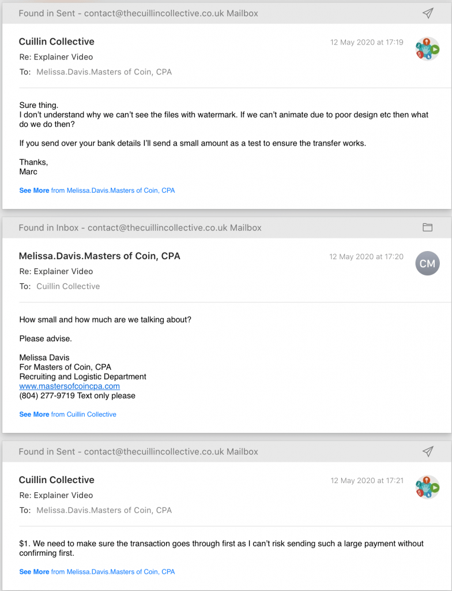Click the To recipient in the 17:19 email
This screenshot has width=452, height=591.
pyautogui.click(x=104, y=72)
